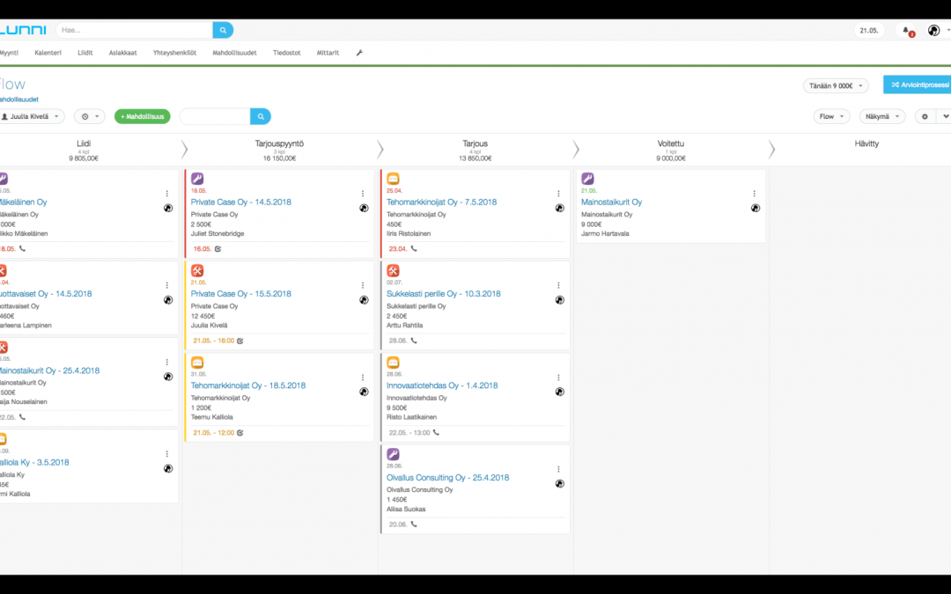Open three-dot menu on Private Case Oy - 15.5.2018
Screen dimensions: 951x594
coord(363,285)
